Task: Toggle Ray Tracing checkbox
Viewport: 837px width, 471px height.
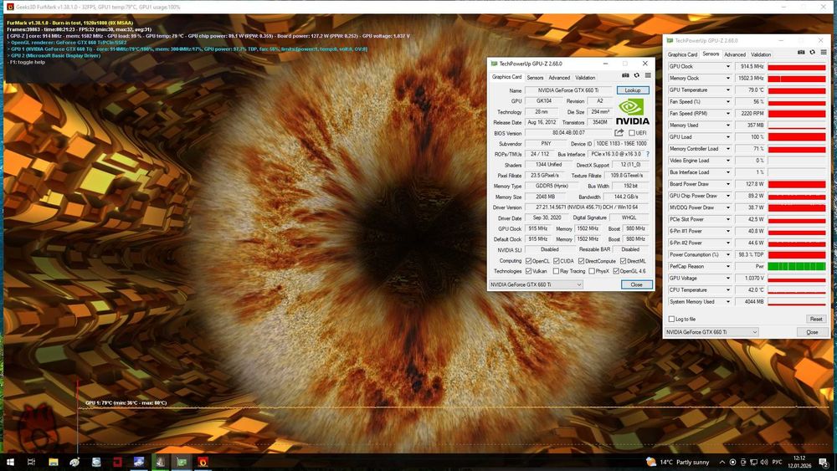Action: pyautogui.click(x=557, y=271)
